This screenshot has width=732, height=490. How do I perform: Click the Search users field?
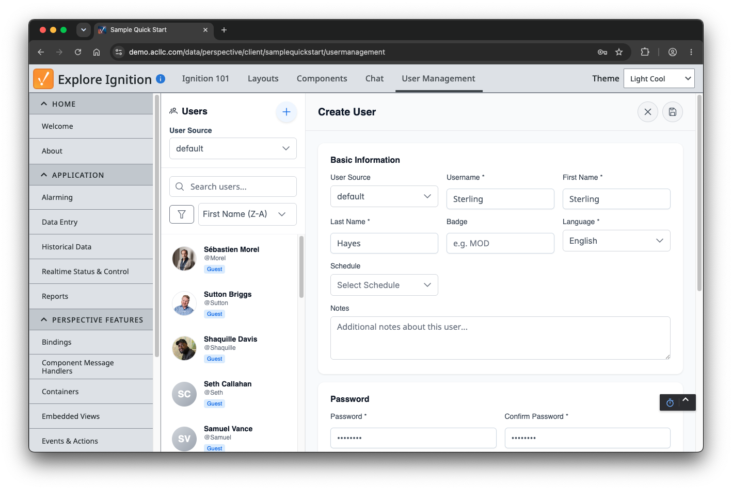(233, 187)
